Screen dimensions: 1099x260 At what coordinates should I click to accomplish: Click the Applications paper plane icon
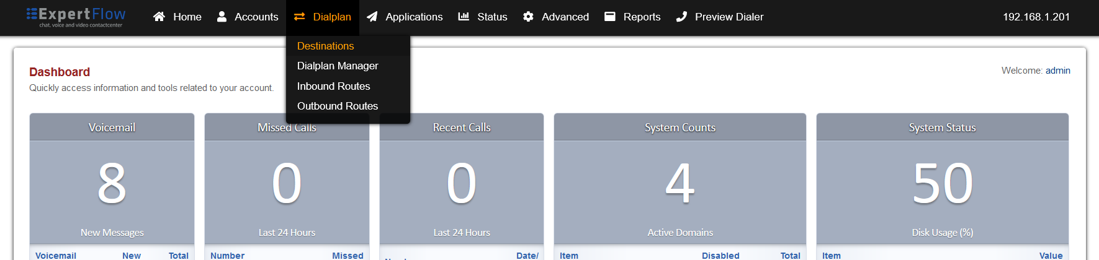(x=372, y=17)
